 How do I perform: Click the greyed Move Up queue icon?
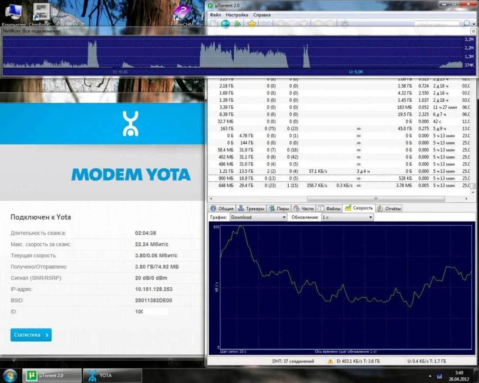[318, 24]
